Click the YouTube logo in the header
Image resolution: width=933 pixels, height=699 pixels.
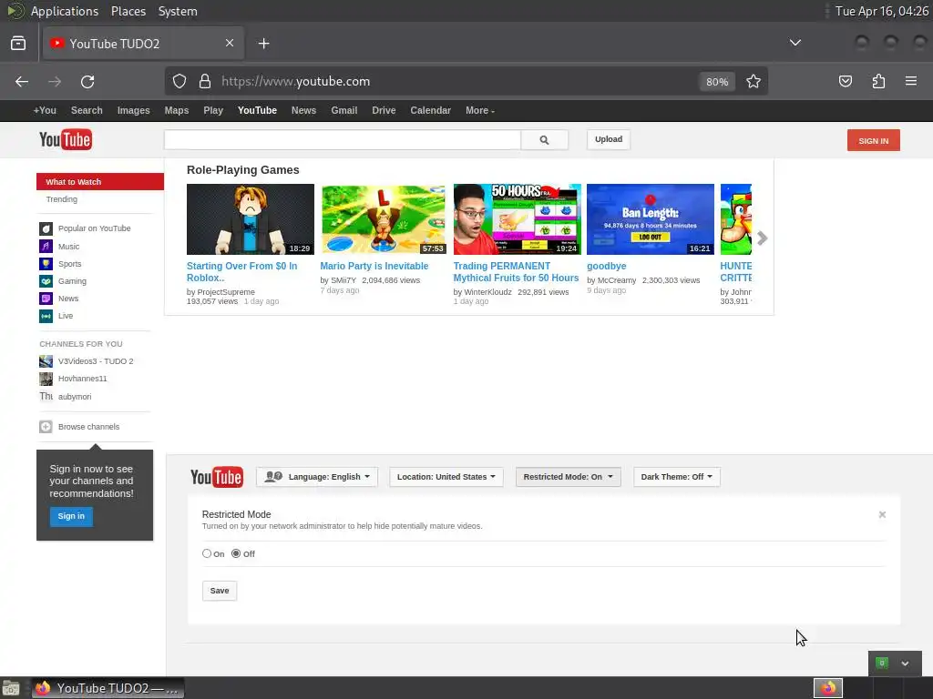66,139
